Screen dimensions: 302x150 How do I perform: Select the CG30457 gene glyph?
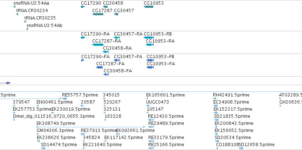[x=116, y=14]
